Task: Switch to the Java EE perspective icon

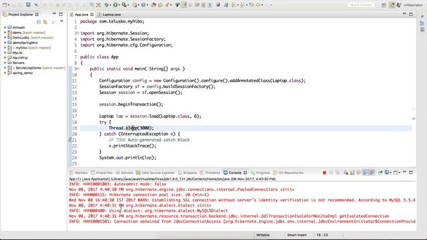Action: click(392, 5)
